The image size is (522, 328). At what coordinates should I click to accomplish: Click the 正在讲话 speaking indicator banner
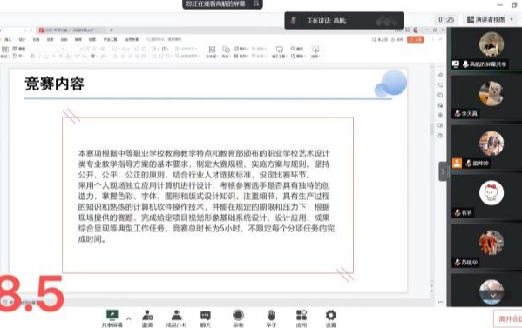344,21
